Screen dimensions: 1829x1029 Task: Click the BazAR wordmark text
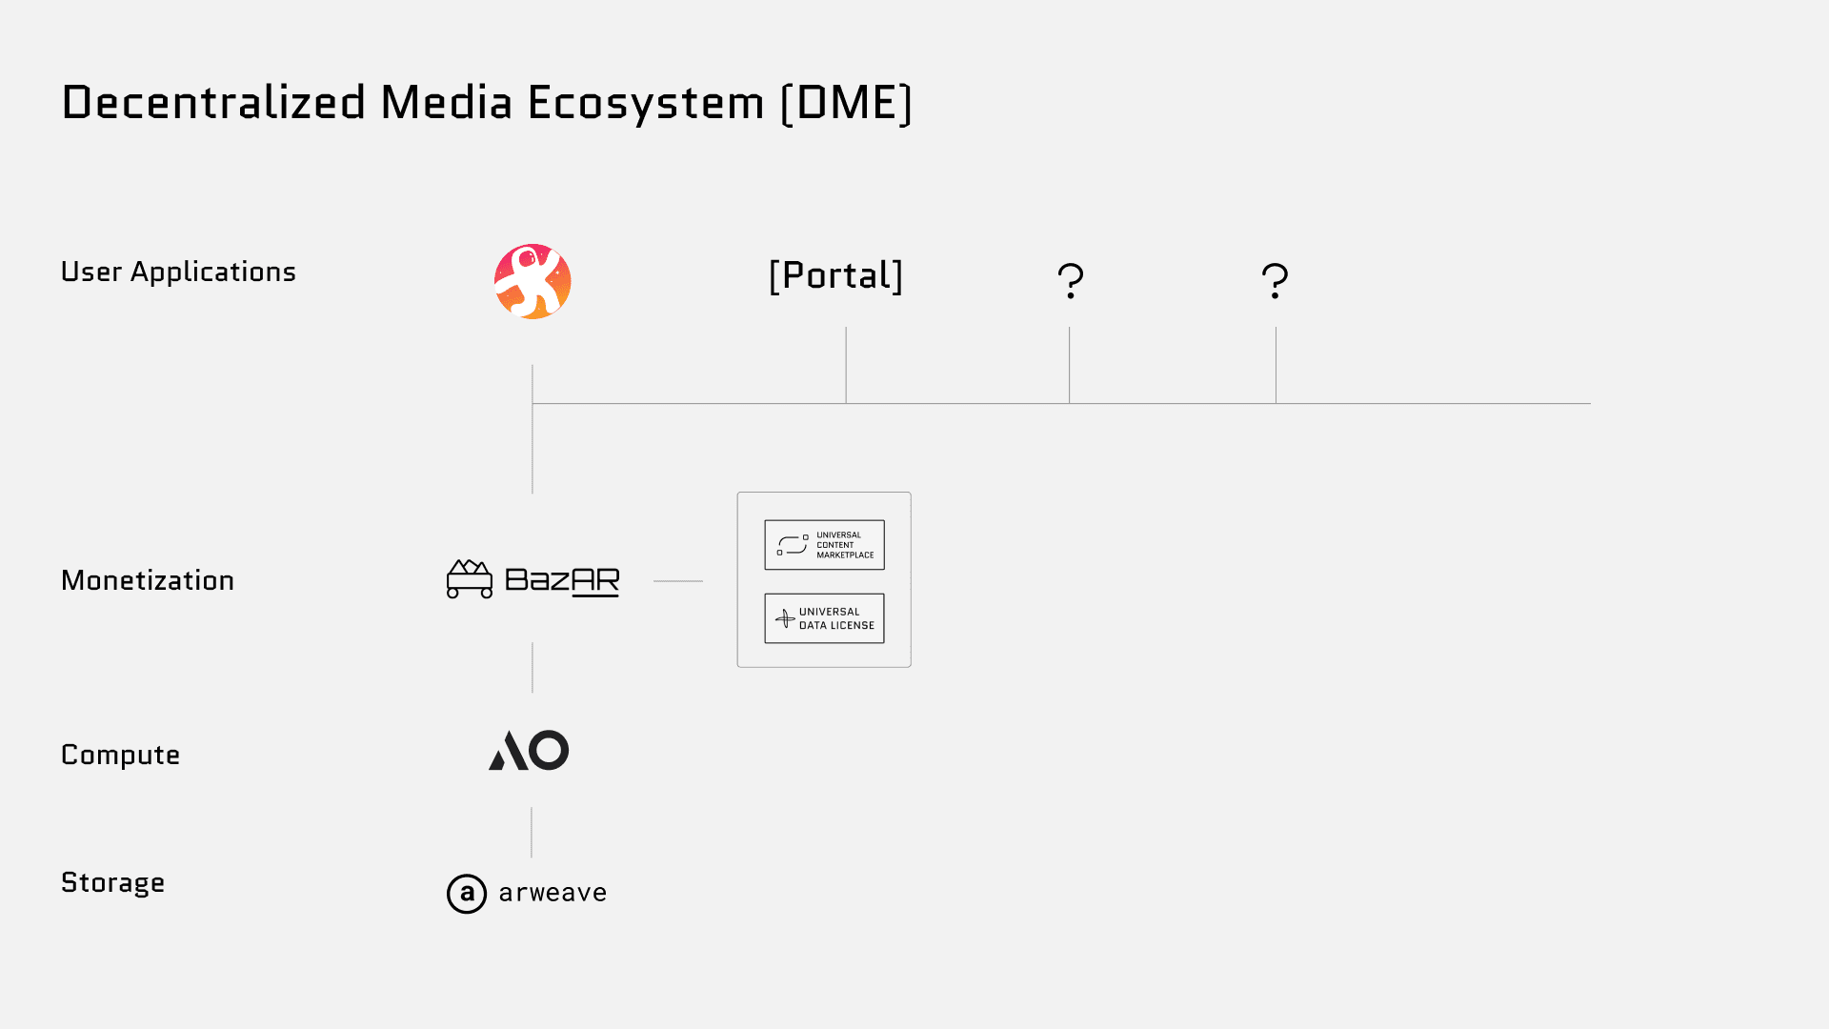pos(562,580)
